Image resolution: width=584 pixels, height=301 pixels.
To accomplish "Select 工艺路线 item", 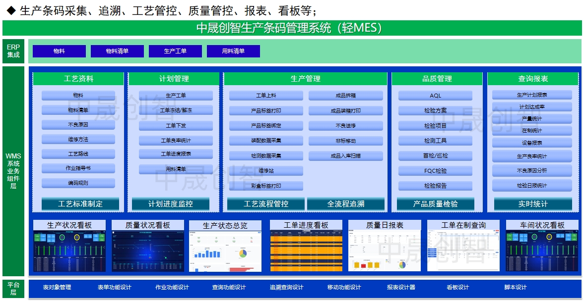I will (78, 154).
